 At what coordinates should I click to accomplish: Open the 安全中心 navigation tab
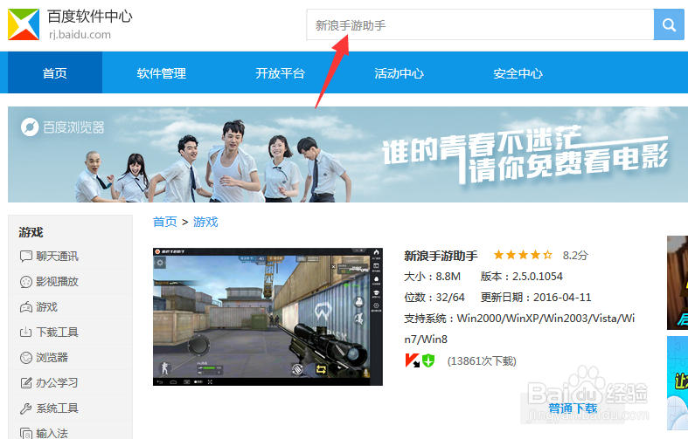(x=518, y=73)
